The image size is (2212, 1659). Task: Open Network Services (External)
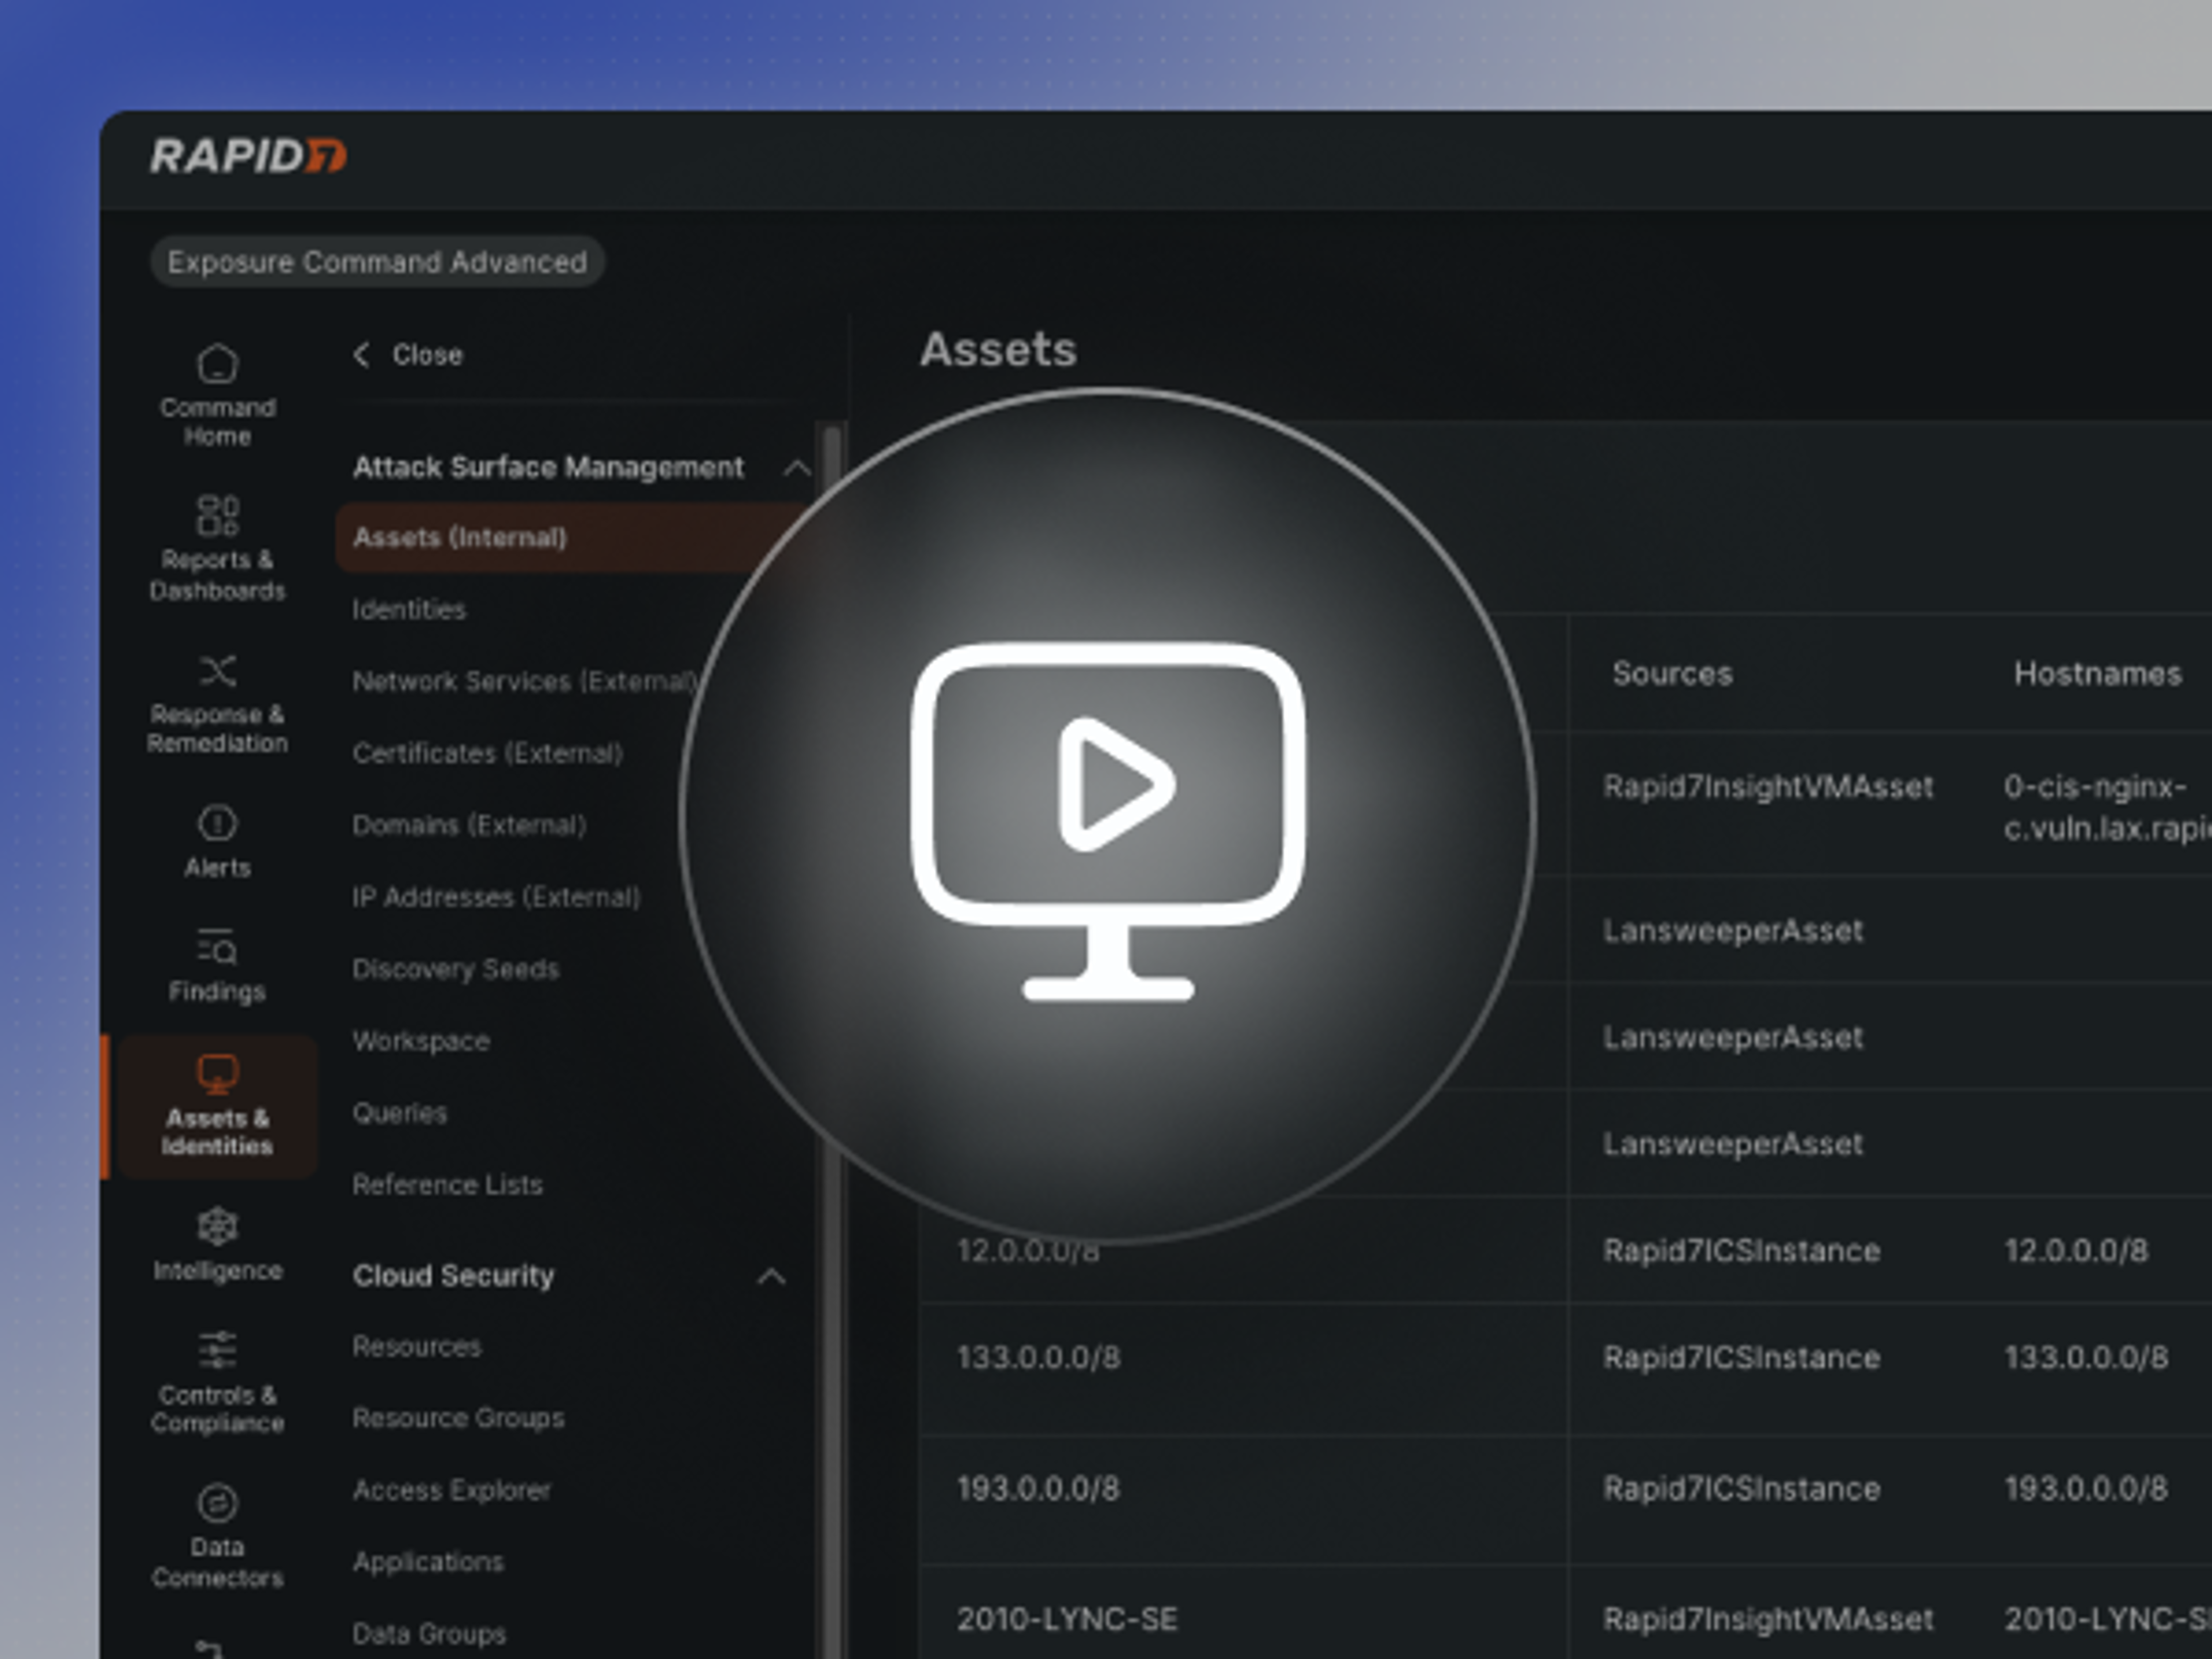click(525, 681)
